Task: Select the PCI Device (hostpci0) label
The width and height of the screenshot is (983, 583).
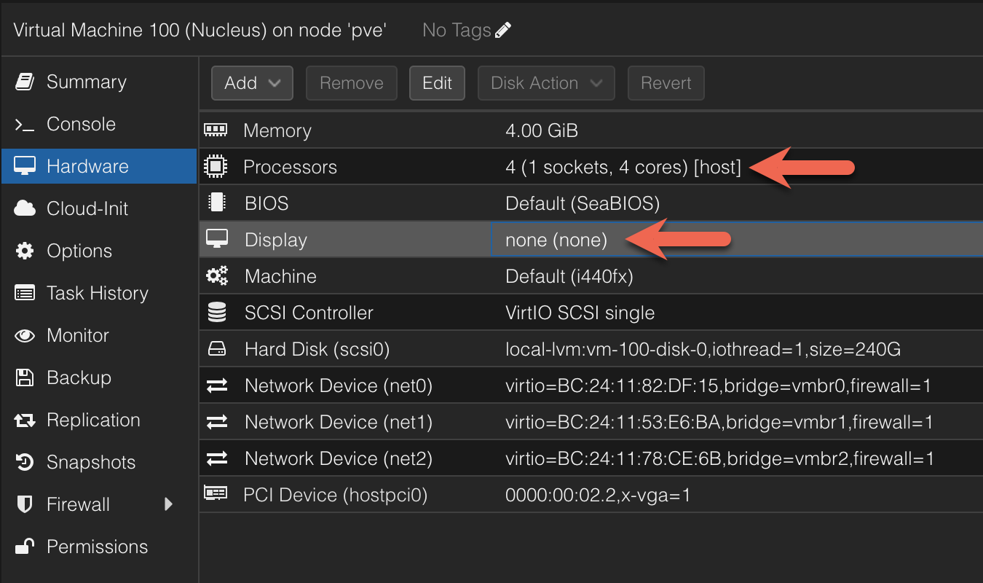Action: click(x=335, y=496)
